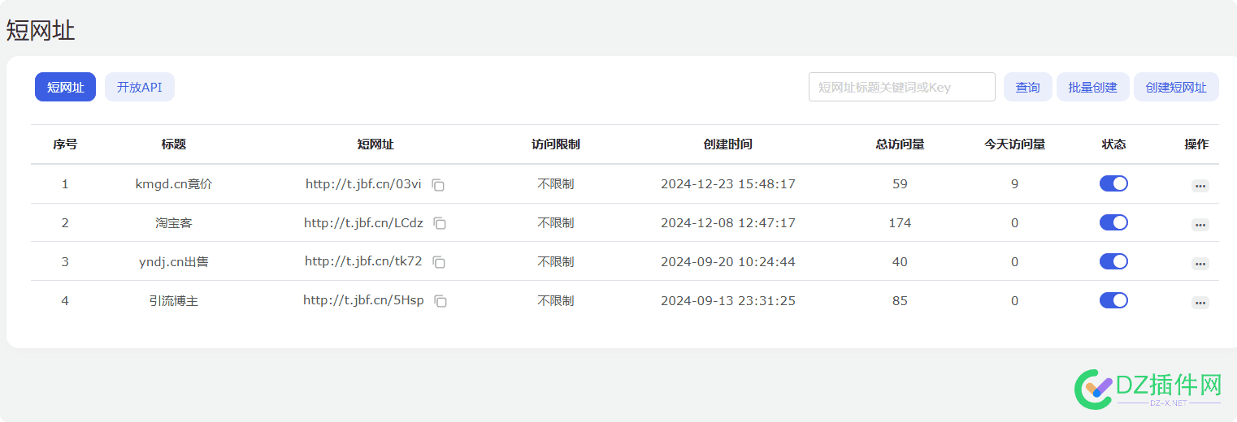Copy the 引流博主 short URL

(x=441, y=301)
